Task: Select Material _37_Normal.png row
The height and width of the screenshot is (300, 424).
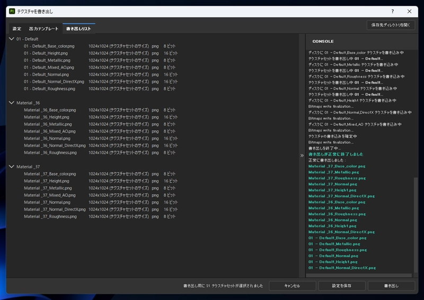Action: (x=101, y=202)
